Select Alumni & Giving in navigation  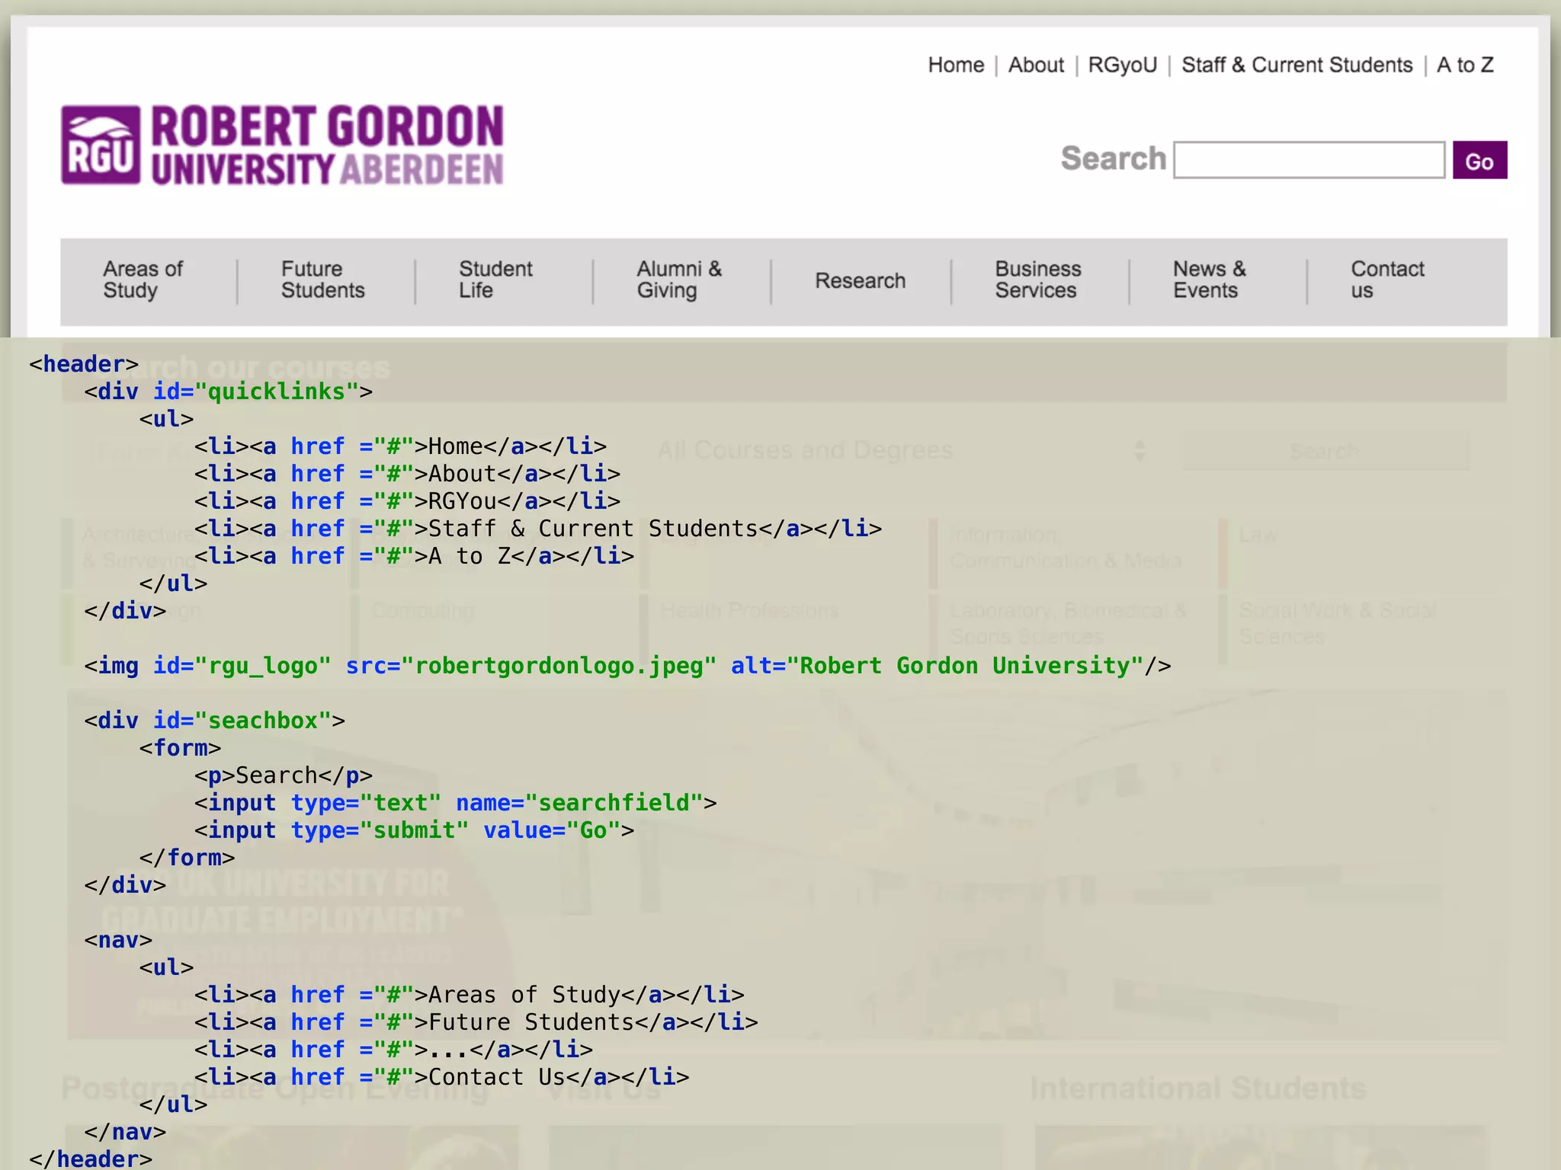(x=678, y=280)
